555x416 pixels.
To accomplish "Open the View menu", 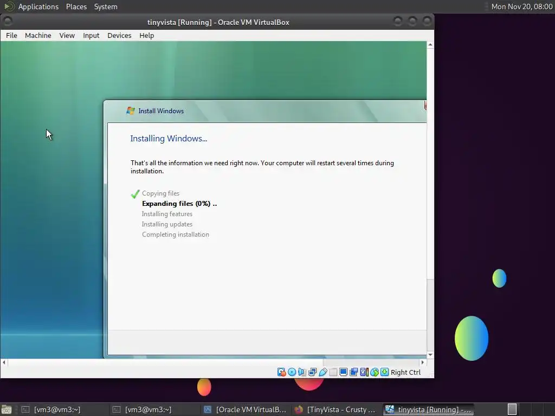I will pyautogui.click(x=67, y=35).
